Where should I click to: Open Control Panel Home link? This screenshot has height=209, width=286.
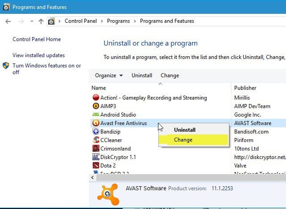[37, 39]
